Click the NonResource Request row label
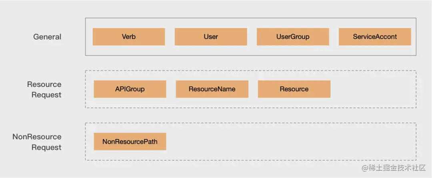The width and height of the screenshot is (432, 178). 37,142
